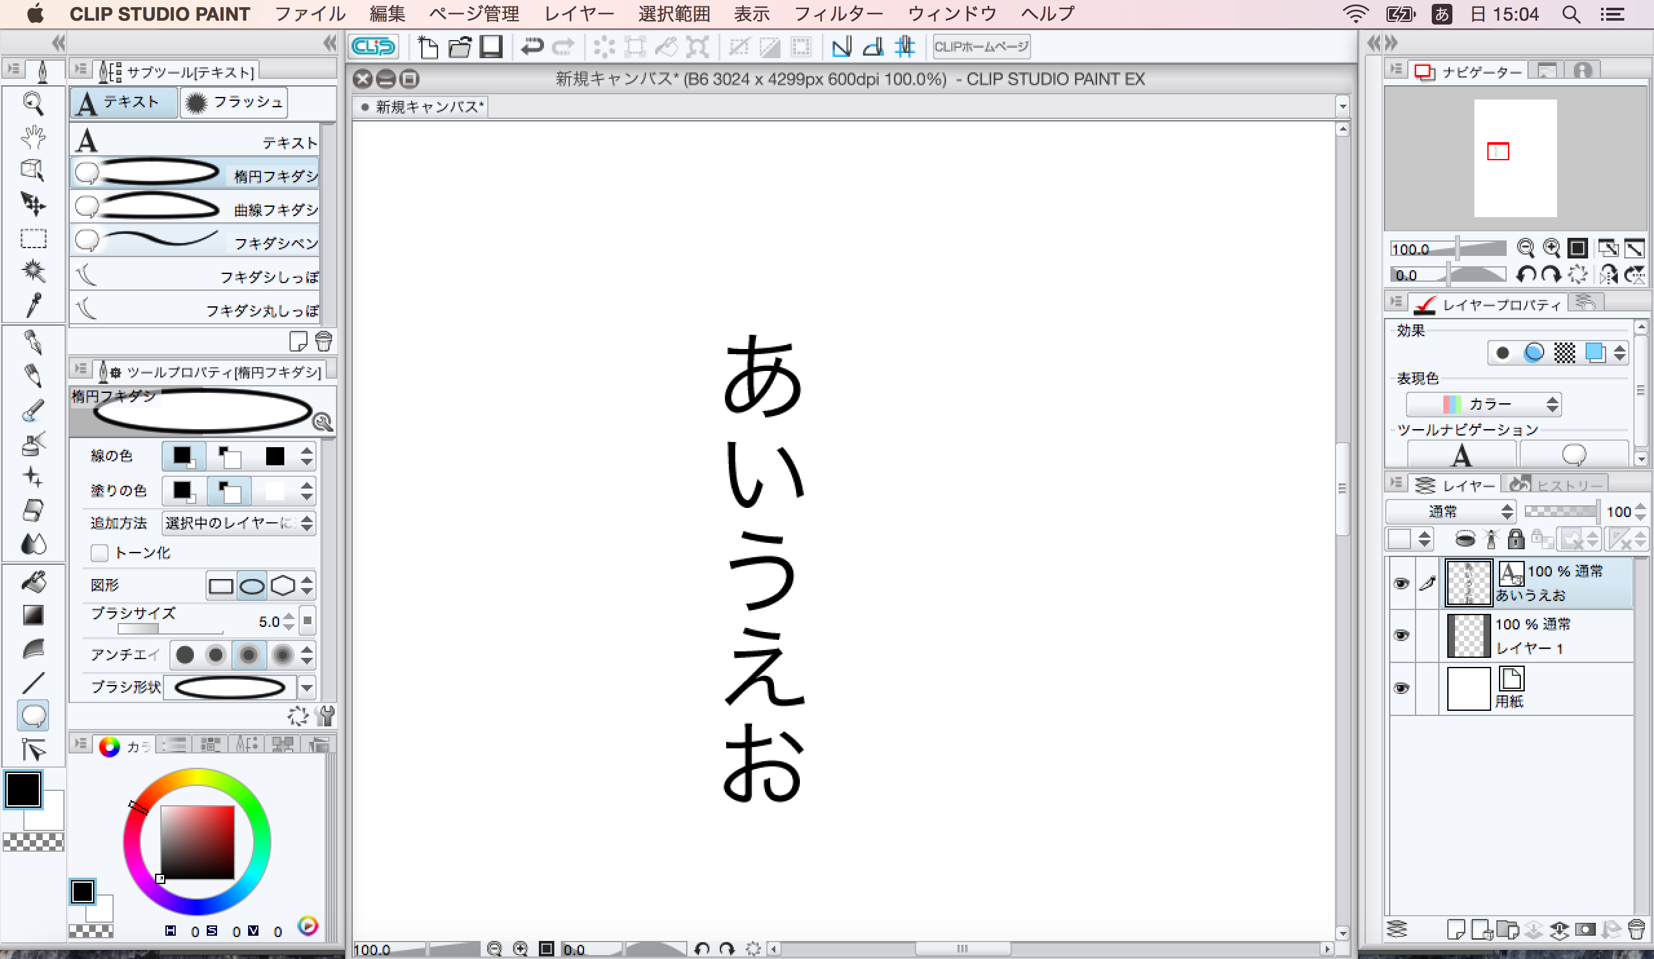Switch to the フラッシュ sub tool tab
The height and width of the screenshot is (959, 1654).
click(x=234, y=102)
